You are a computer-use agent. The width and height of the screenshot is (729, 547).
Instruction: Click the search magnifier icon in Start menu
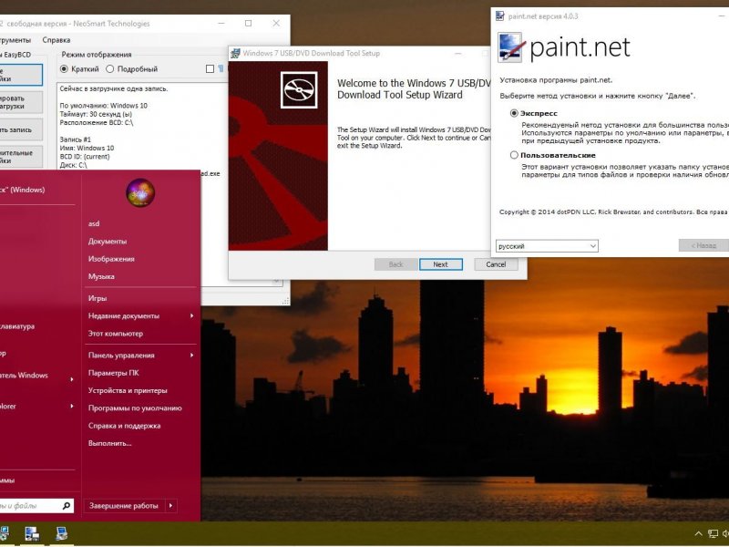[x=67, y=506]
